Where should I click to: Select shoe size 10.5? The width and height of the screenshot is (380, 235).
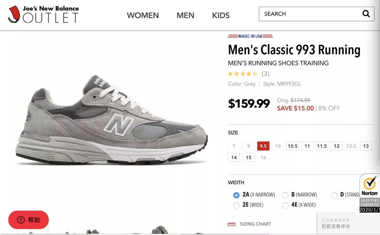click(x=292, y=146)
